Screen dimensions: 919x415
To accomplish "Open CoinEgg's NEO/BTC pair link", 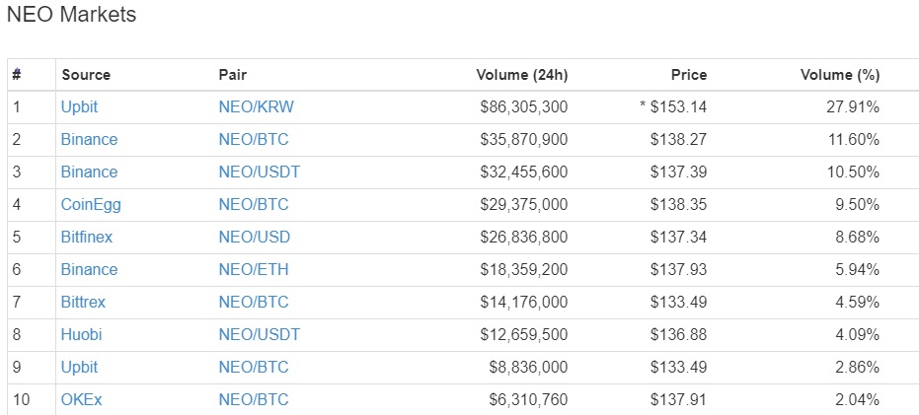I will (x=254, y=204).
